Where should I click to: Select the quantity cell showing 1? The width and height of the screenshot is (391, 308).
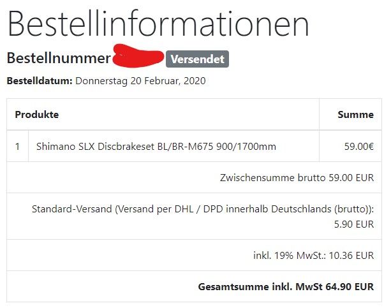[18, 147]
